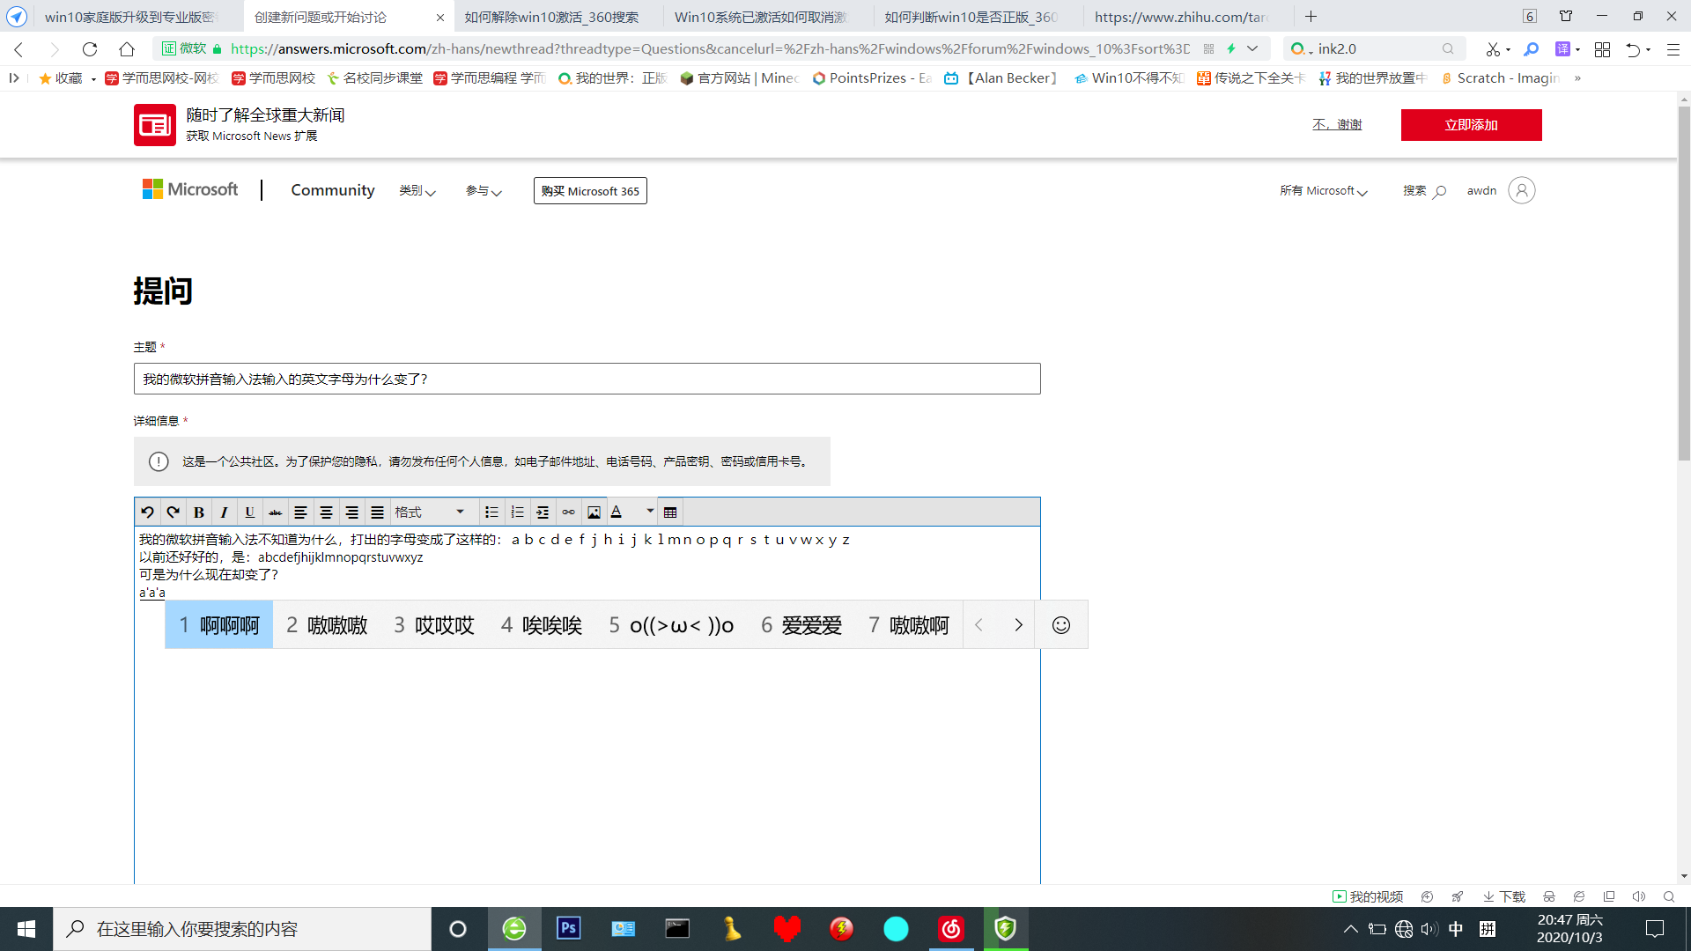Toggle underline formatting in editor

point(249,512)
